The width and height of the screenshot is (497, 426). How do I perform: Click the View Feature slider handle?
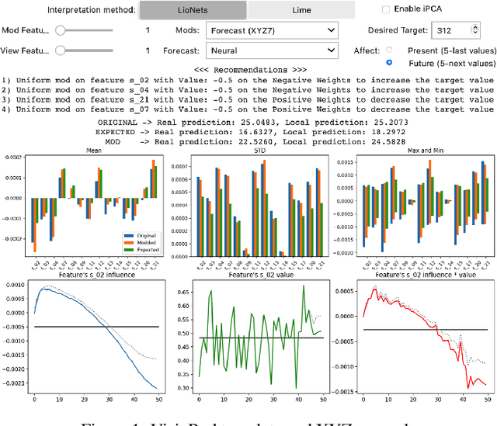(63, 51)
